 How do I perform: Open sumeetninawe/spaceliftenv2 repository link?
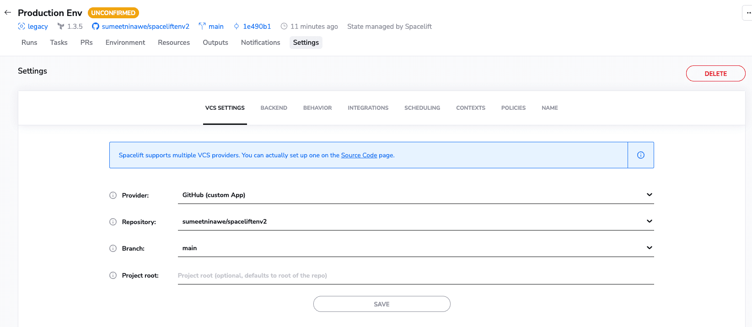pyautogui.click(x=145, y=27)
